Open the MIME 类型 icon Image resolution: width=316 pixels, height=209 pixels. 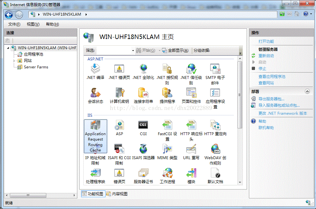click(167, 149)
